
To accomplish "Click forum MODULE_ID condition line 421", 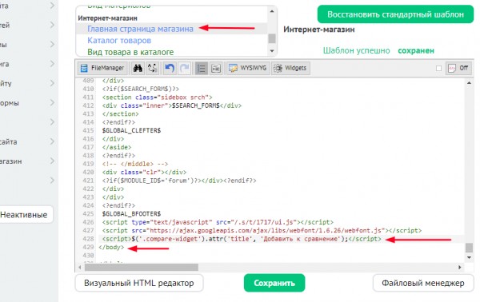I will click(179, 181).
